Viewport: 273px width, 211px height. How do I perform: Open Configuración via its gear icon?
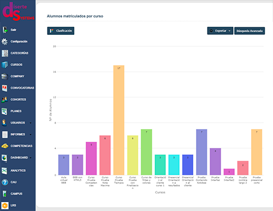coord(4,41)
